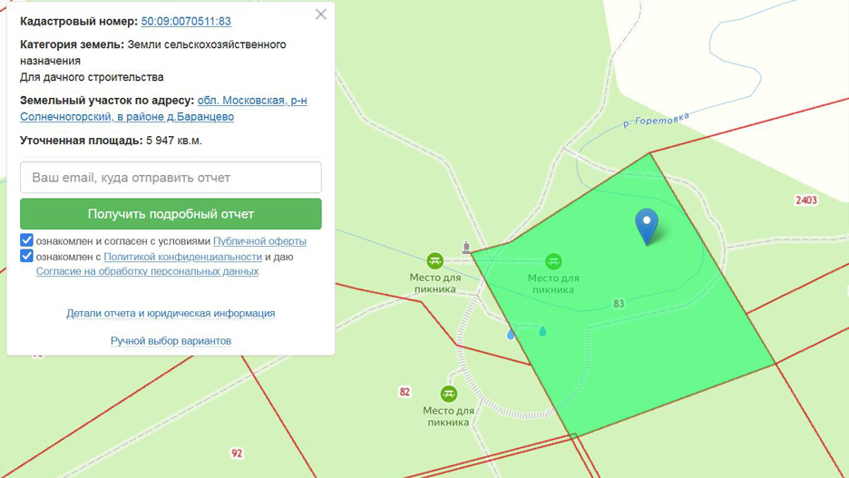Screen dimensions: 849x478
Task: Open Согласие на обработку персональных данных
Action: coord(147,271)
